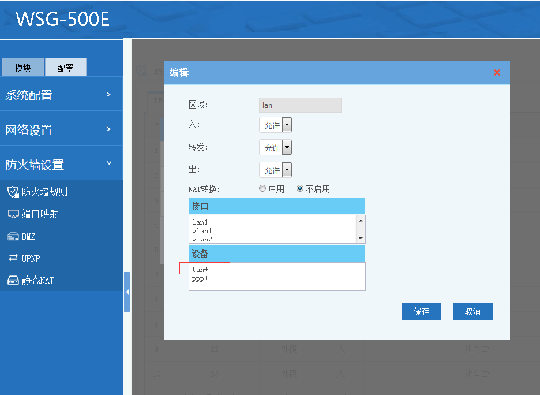Image resolution: width=540 pixels, height=395 pixels.
Task: Collapse the 防火墙设置 menu section
Action: tap(61, 164)
